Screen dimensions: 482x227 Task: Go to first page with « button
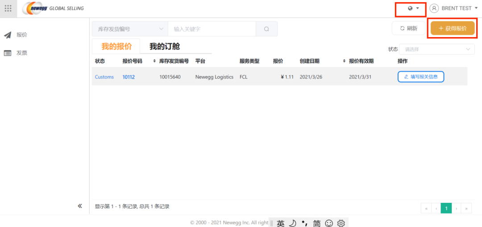point(426,208)
